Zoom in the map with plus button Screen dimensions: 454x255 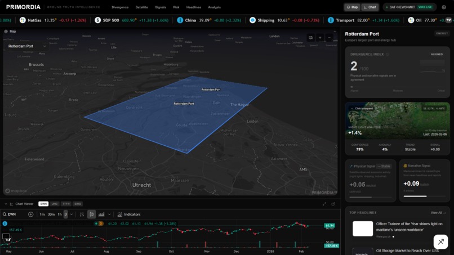pos(320,38)
